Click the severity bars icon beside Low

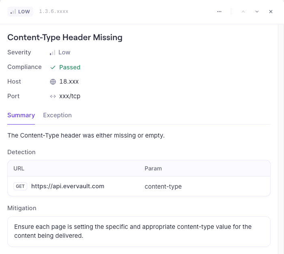[x=52, y=53]
